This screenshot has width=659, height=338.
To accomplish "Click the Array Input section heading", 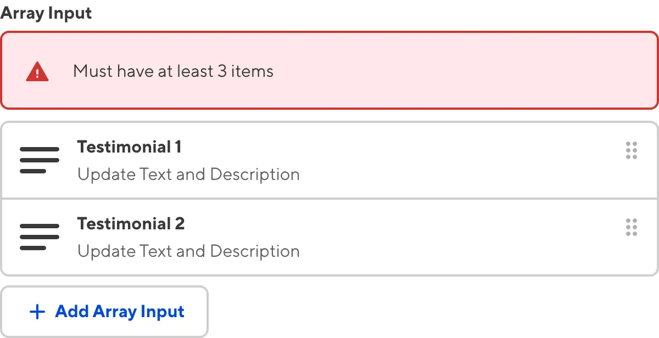I will (x=46, y=13).
